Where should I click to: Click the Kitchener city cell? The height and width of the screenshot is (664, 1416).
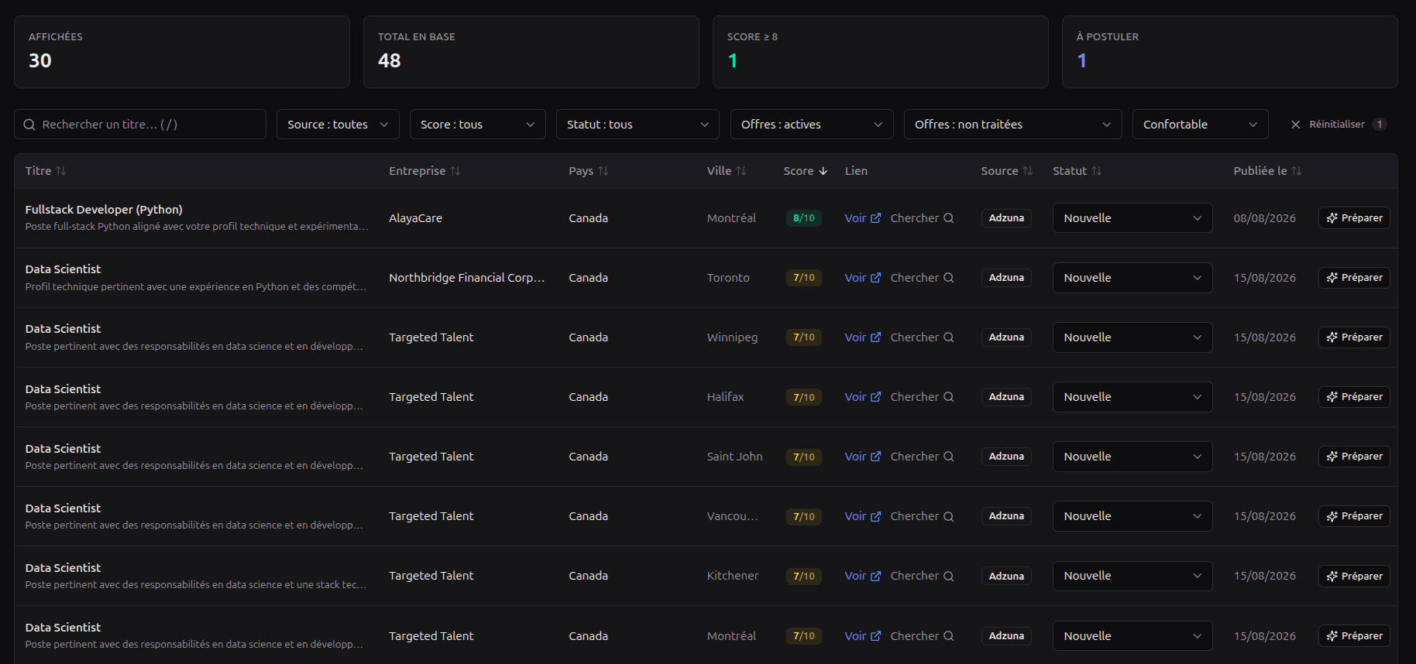pos(733,576)
